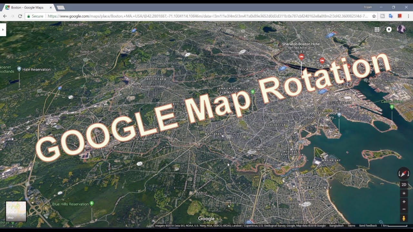Open Google notifications bell
Viewport: 413px width, 232px height.
(389, 29)
